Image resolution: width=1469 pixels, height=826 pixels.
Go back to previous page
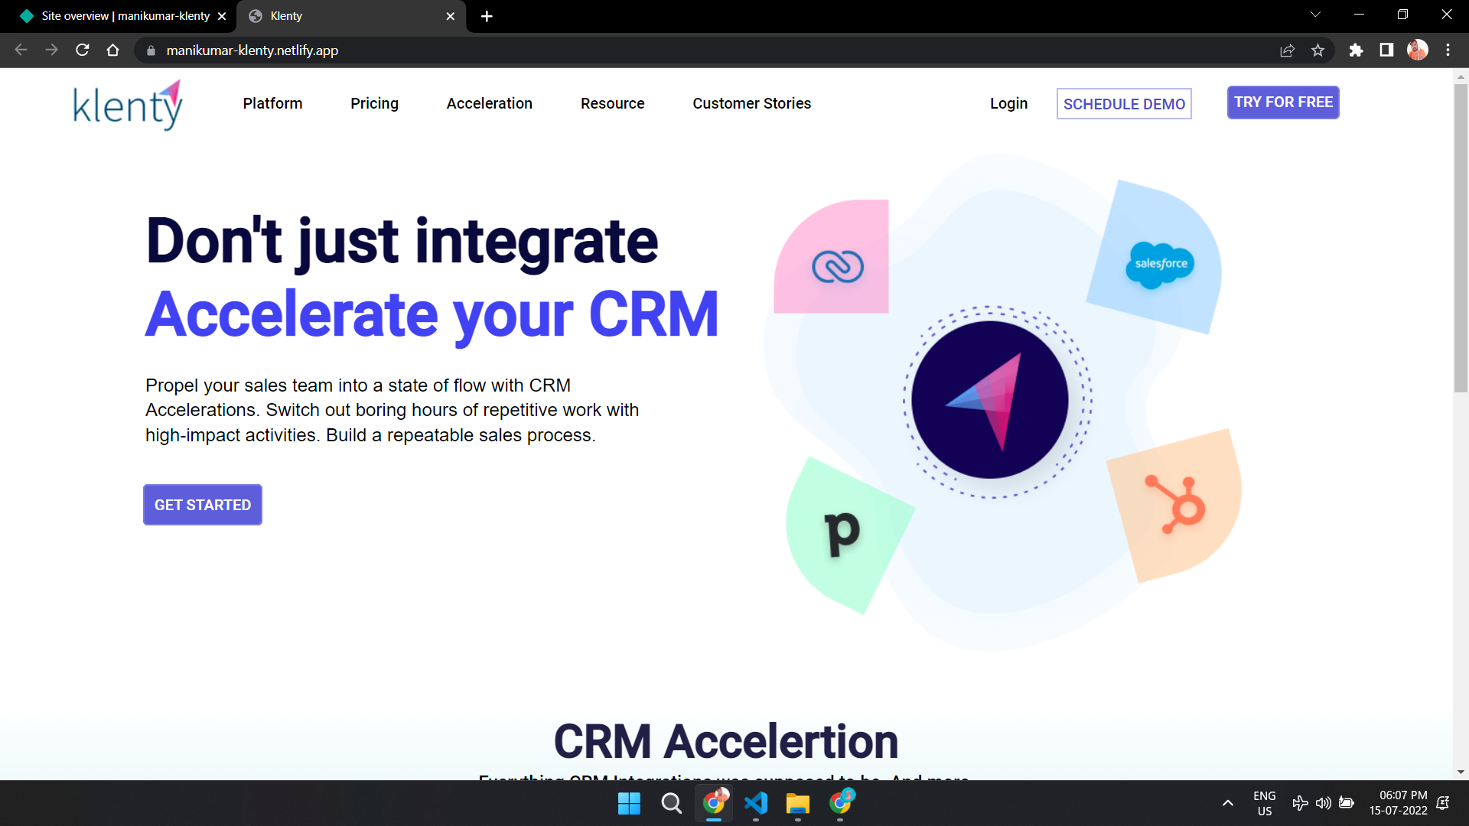click(x=21, y=50)
